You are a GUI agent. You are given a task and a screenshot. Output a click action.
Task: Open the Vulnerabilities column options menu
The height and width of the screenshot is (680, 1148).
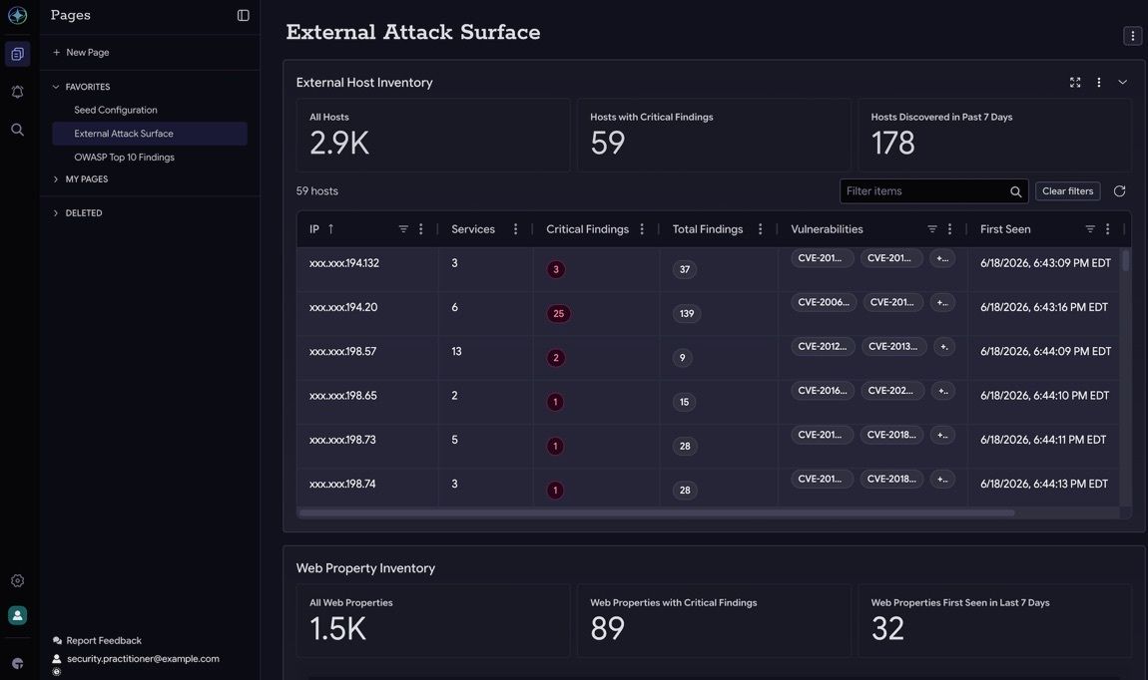point(949,229)
